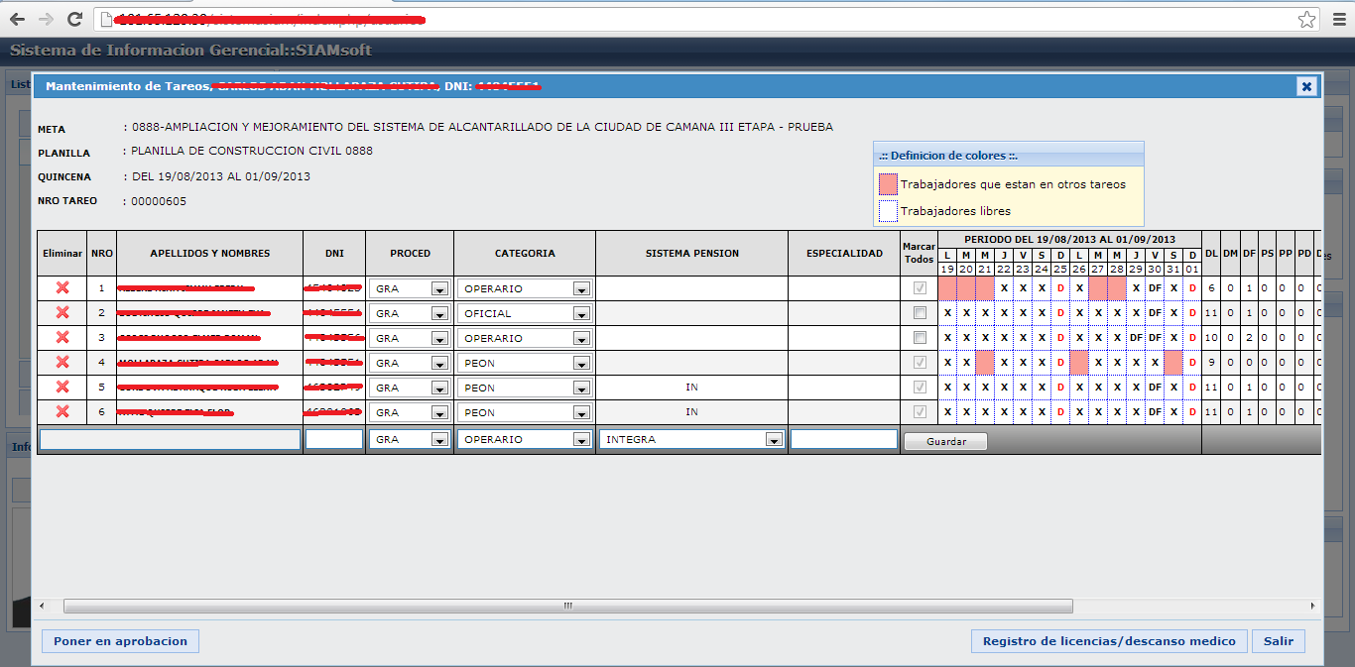This screenshot has height=667, width=1355.
Task: Open the Chrome customize menu icon
Action: coord(1340,17)
